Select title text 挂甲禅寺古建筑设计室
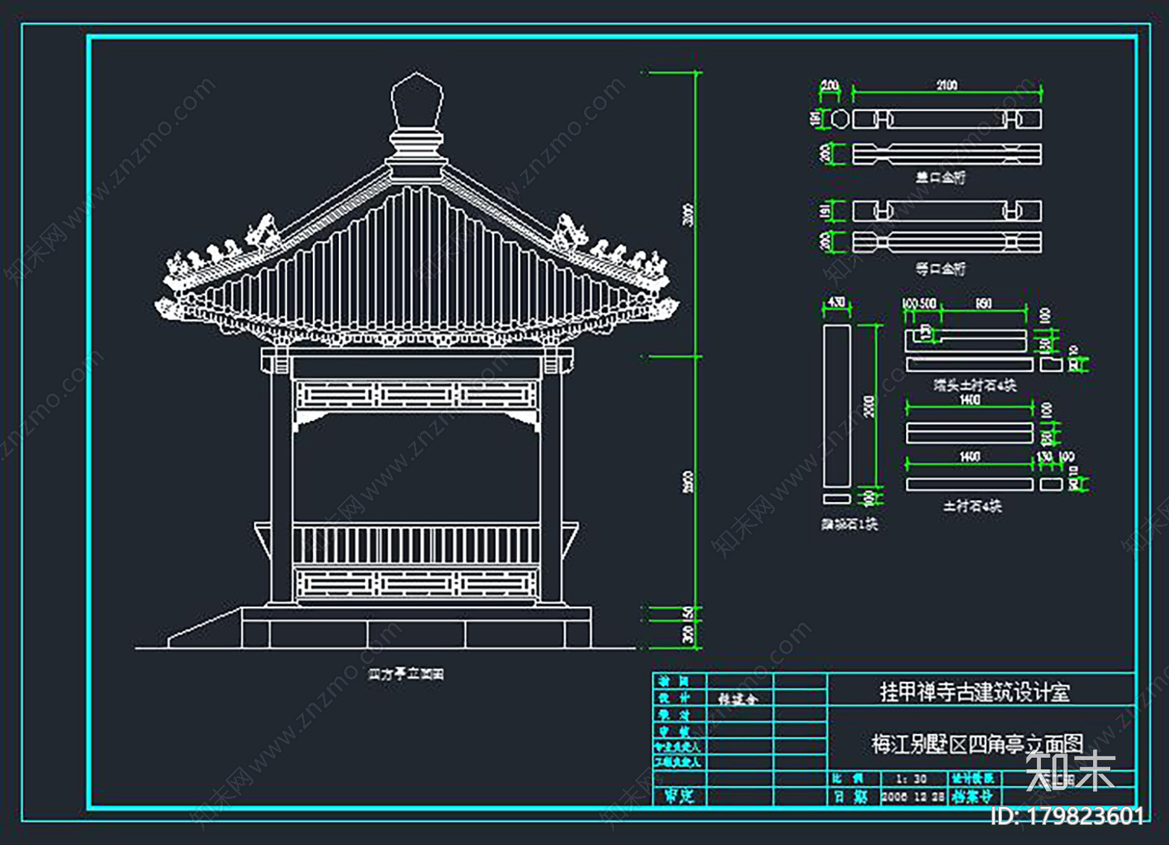This screenshot has width=1169, height=845. (975, 692)
